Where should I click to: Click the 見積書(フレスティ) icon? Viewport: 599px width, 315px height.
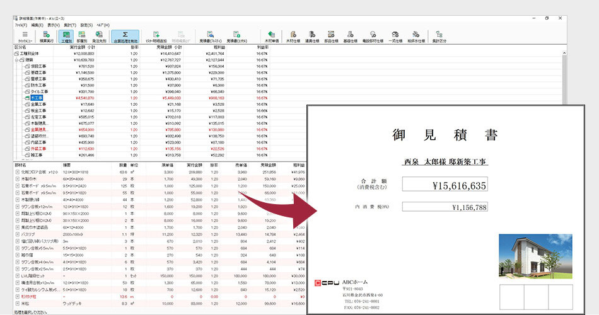(x=210, y=35)
